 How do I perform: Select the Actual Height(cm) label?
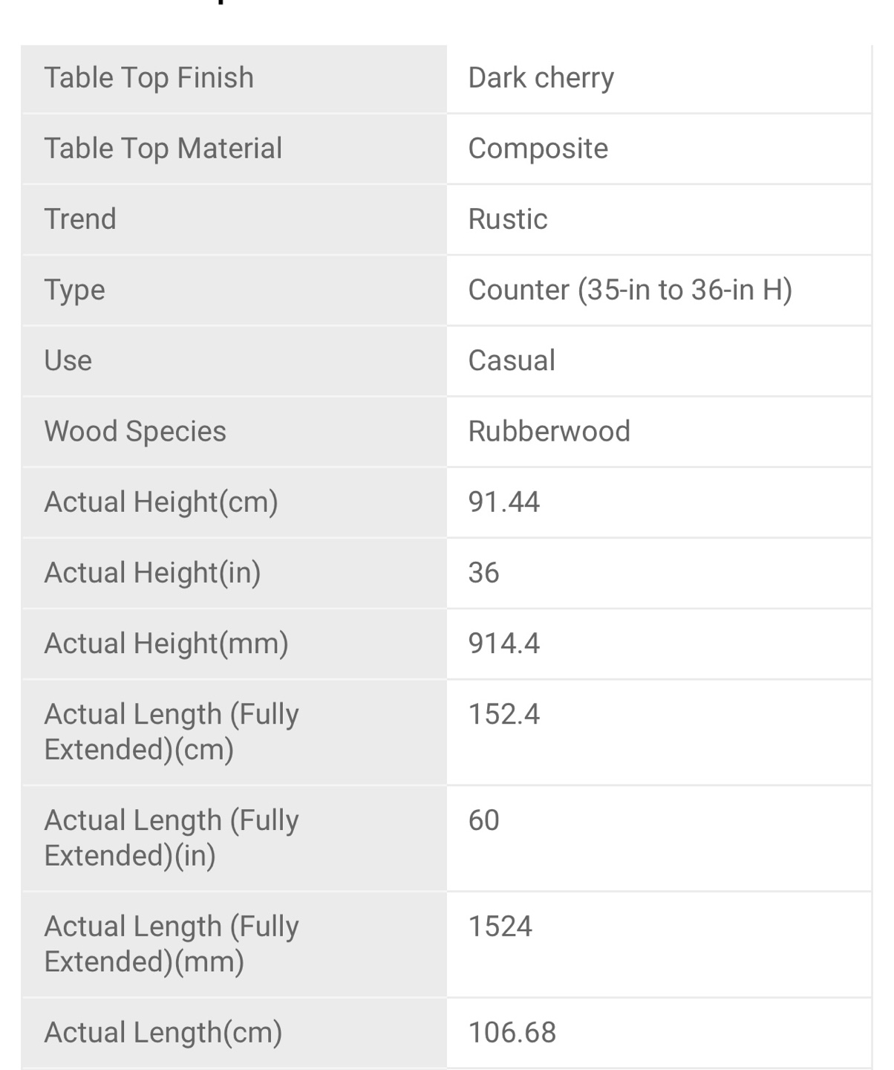tap(161, 502)
